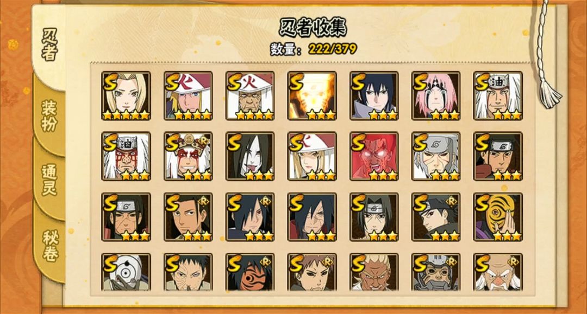Open the 通灵 tab
The image size is (587, 314).
coord(49,180)
